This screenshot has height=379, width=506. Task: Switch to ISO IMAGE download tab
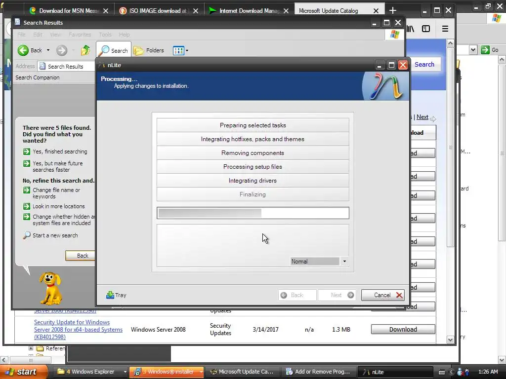point(158,11)
